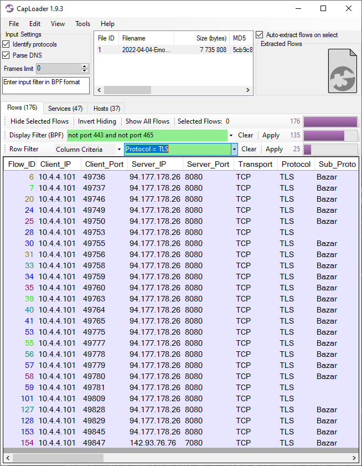This screenshot has width=362, height=466.
Task: Click file size 7 735 808 cell
Action: [x=213, y=50]
